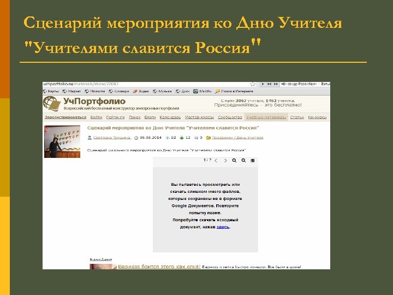Screen dimensions: 393x295
Task: Open the Блоги menu item
Action: point(150,117)
